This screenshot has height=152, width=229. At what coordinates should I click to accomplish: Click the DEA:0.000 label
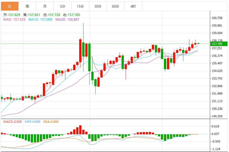[51, 122]
